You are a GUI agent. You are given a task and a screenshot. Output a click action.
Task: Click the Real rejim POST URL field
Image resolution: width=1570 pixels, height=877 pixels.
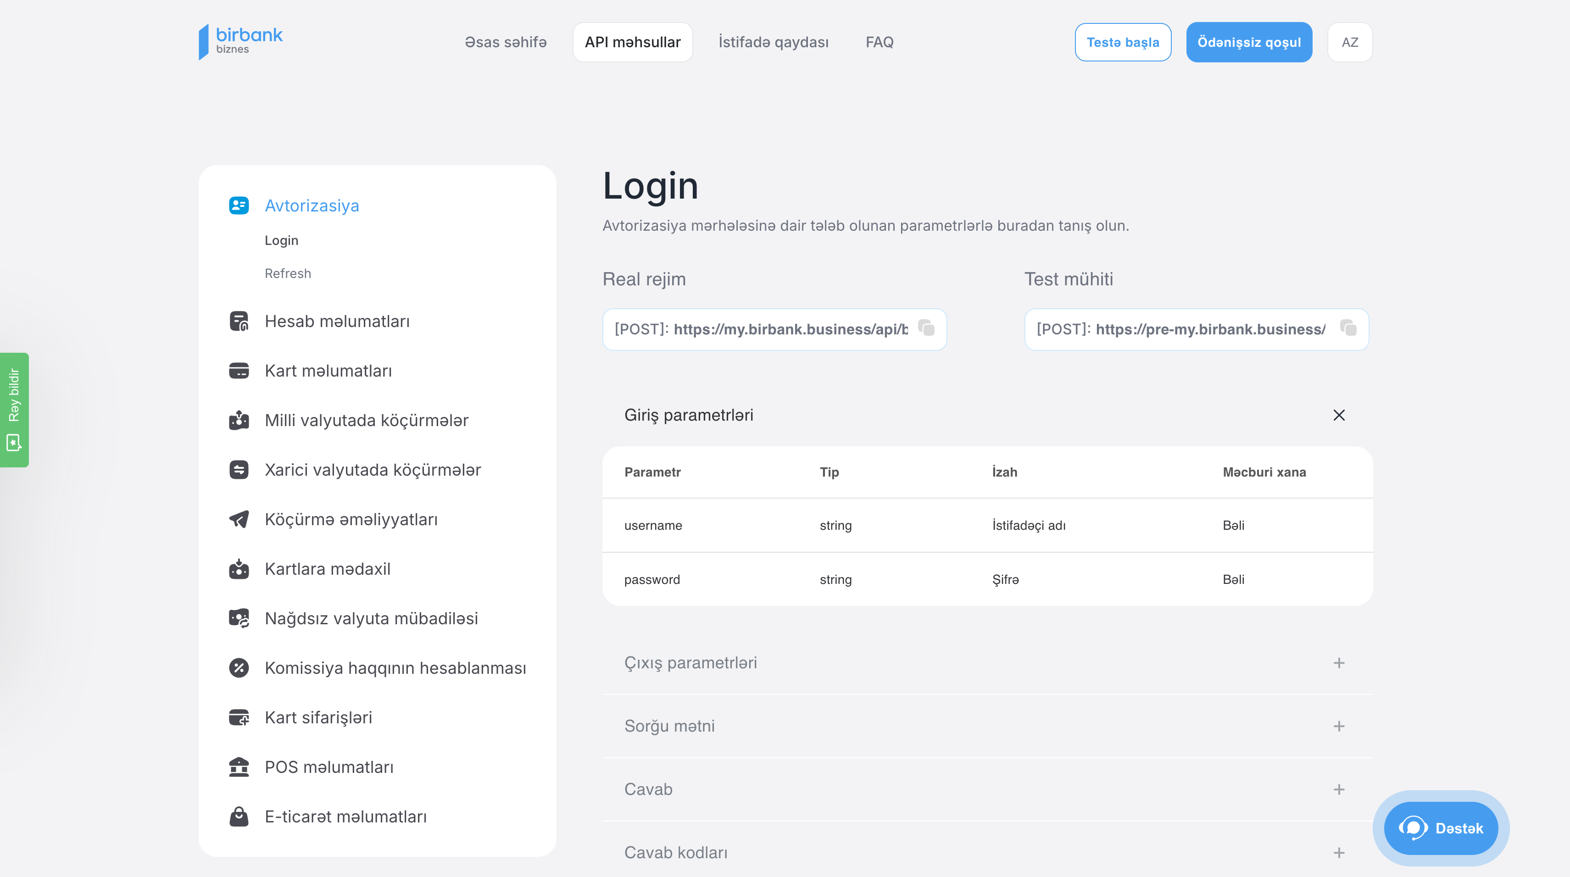tap(774, 329)
